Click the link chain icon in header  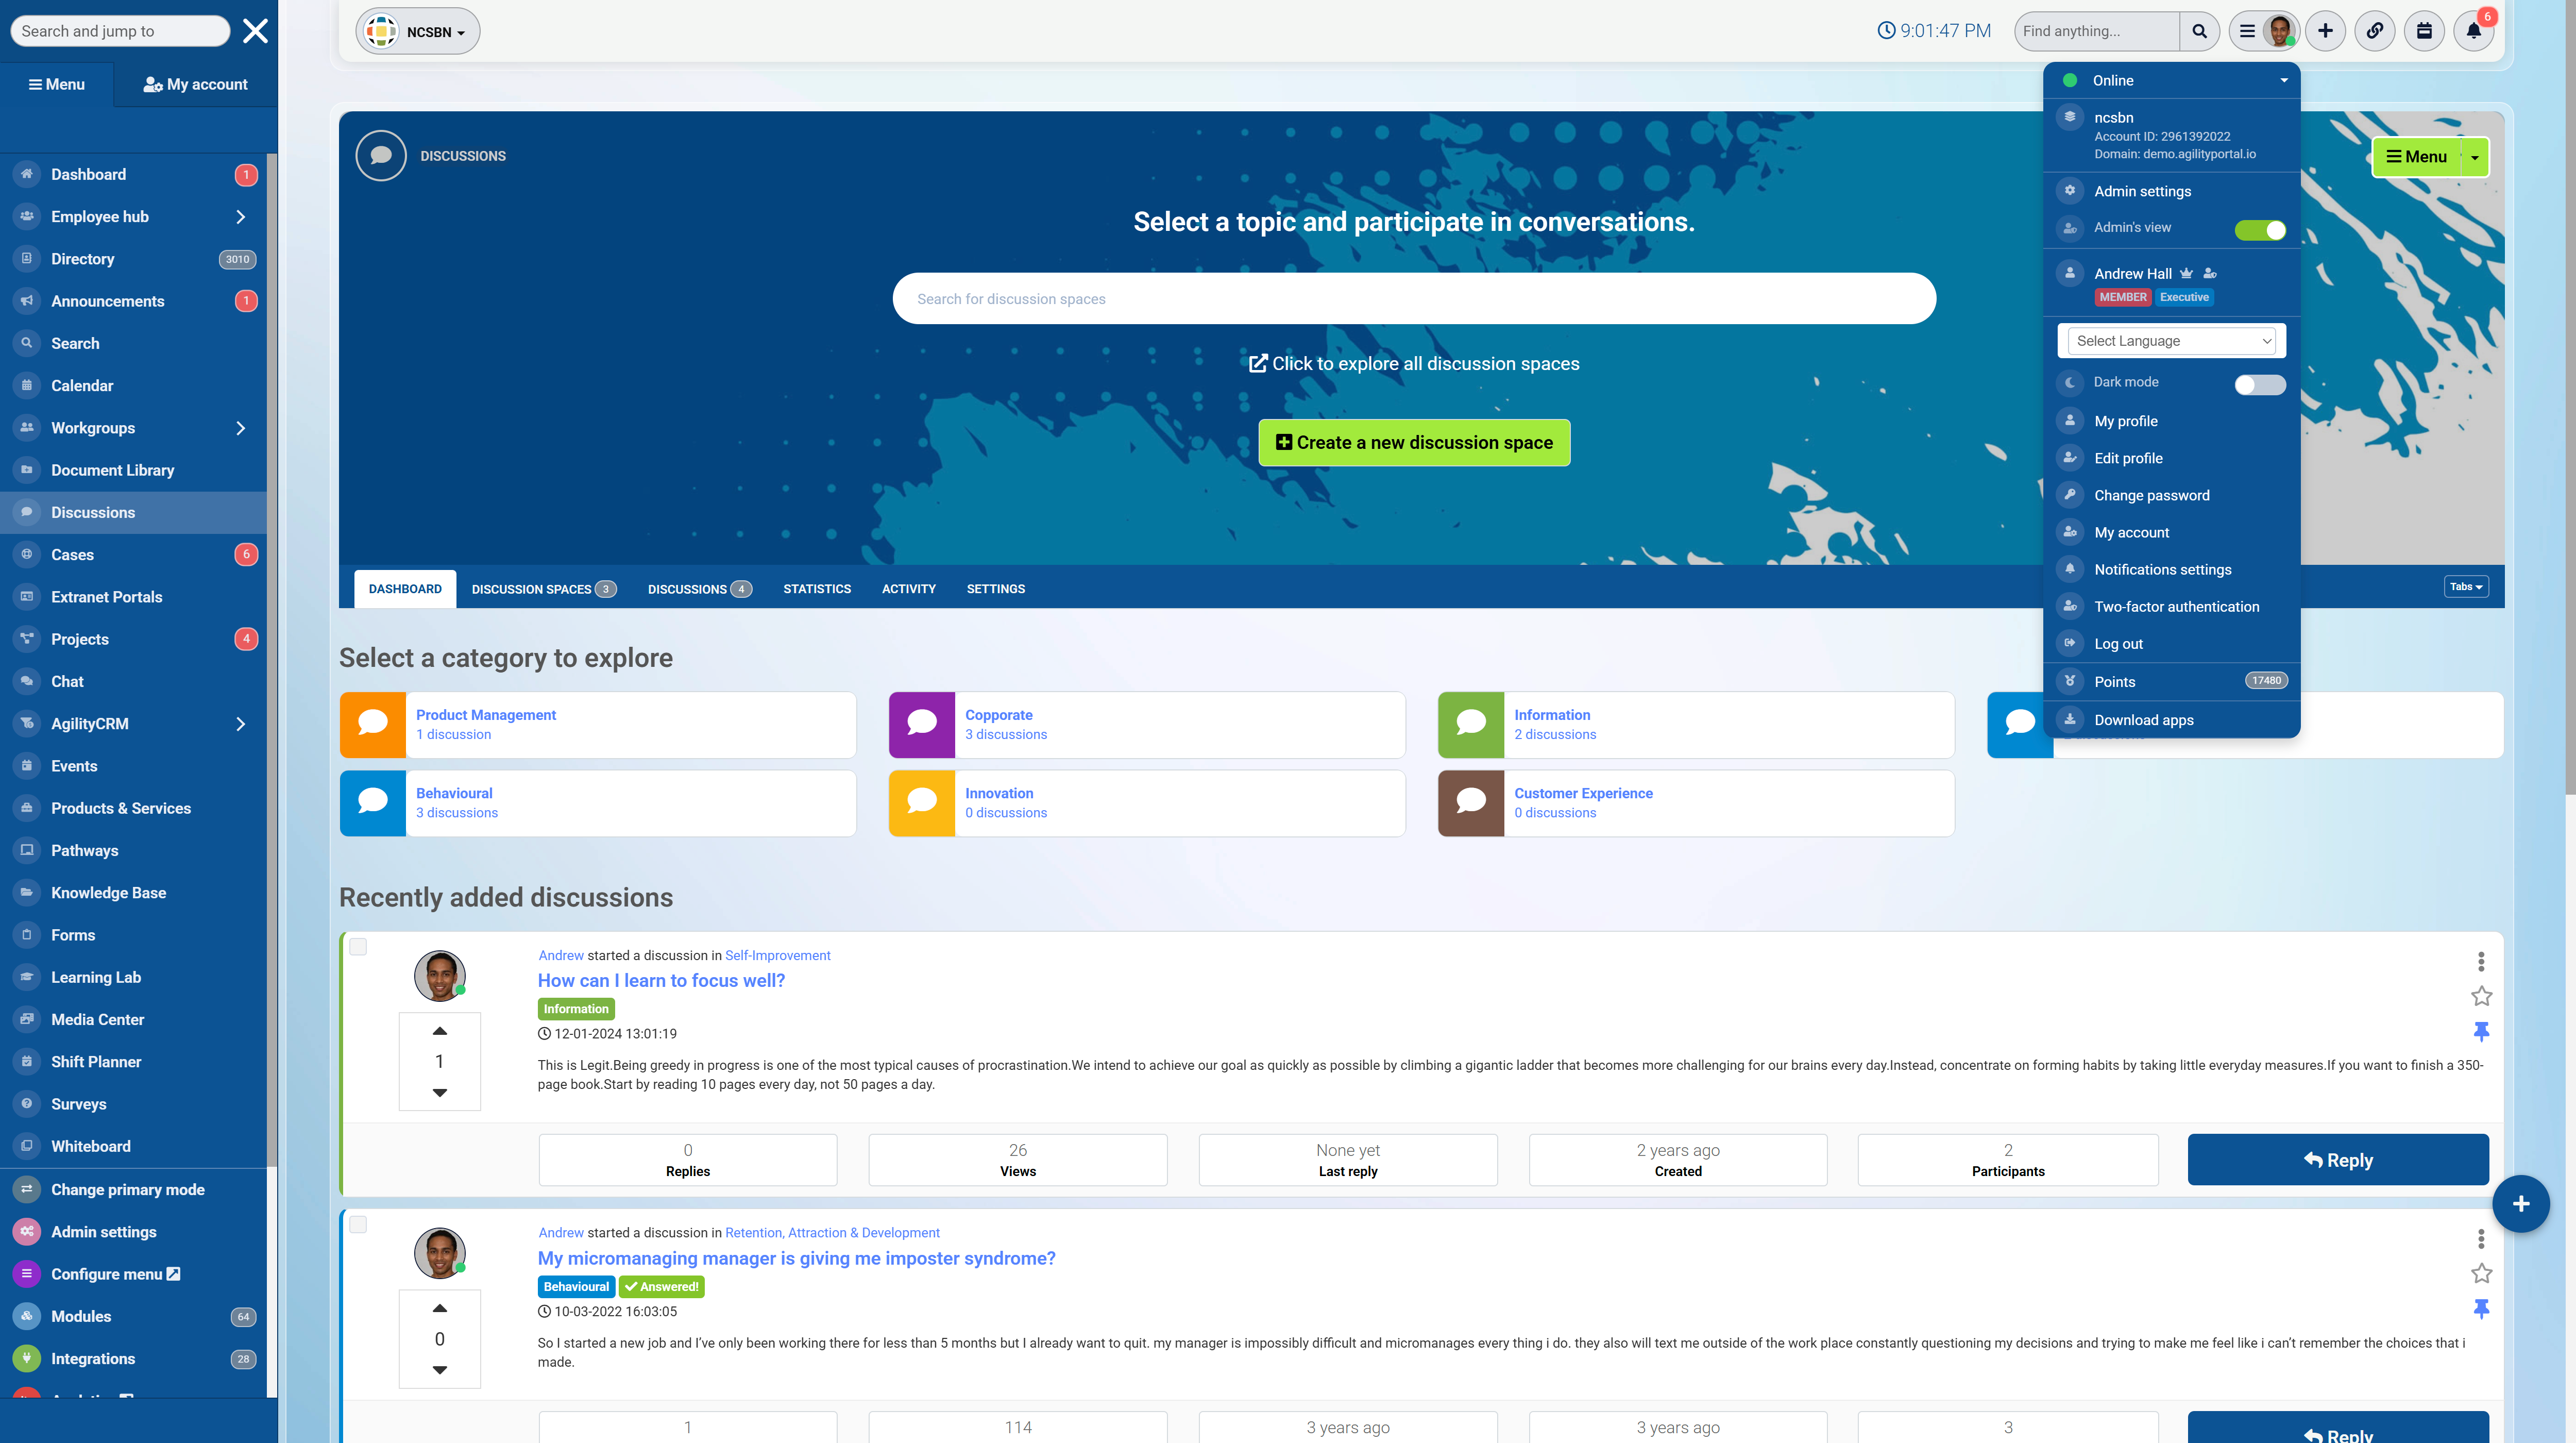point(2374,31)
